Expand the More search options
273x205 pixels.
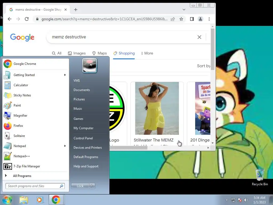click(147, 53)
